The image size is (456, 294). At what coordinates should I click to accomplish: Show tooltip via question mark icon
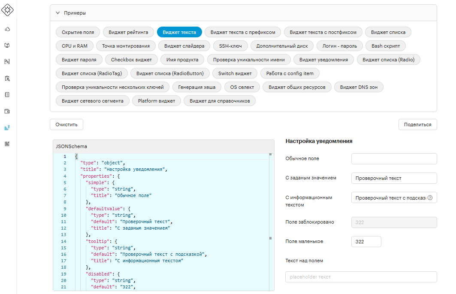430,198
